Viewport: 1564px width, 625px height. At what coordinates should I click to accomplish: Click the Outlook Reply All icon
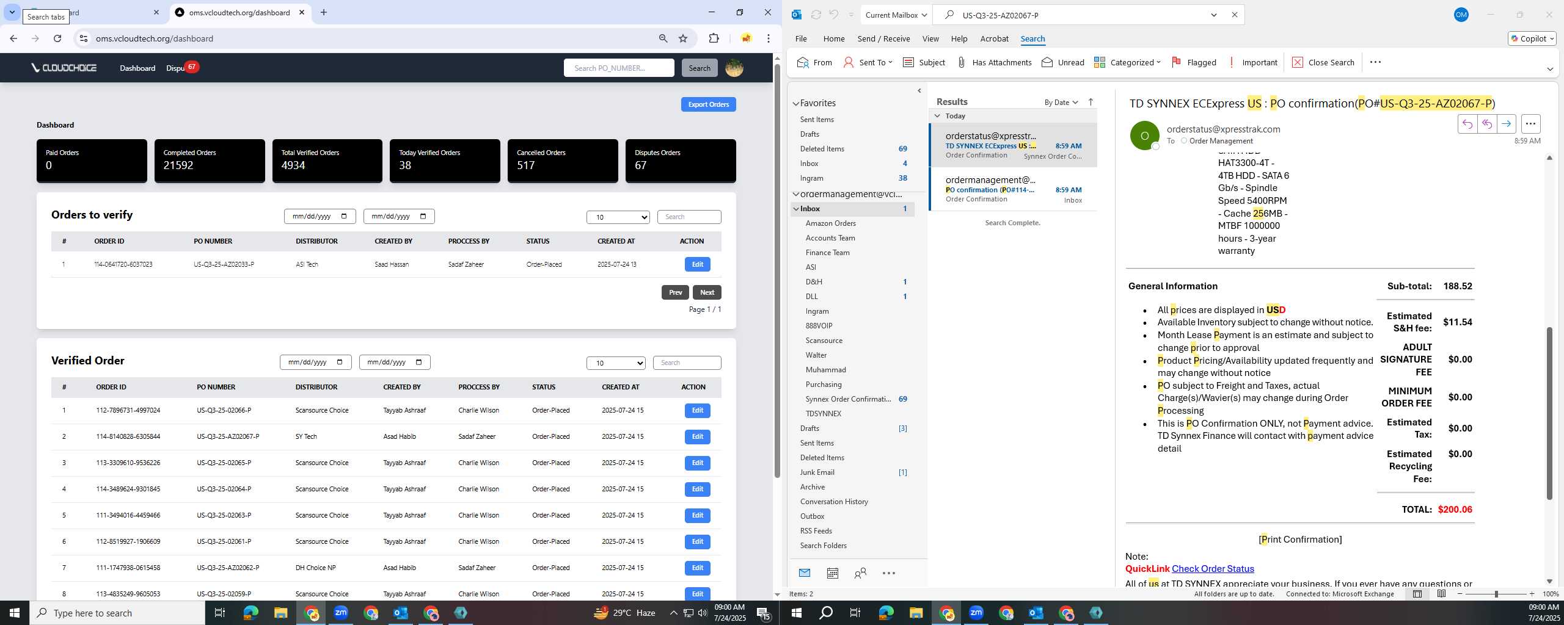pos(1486,124)
